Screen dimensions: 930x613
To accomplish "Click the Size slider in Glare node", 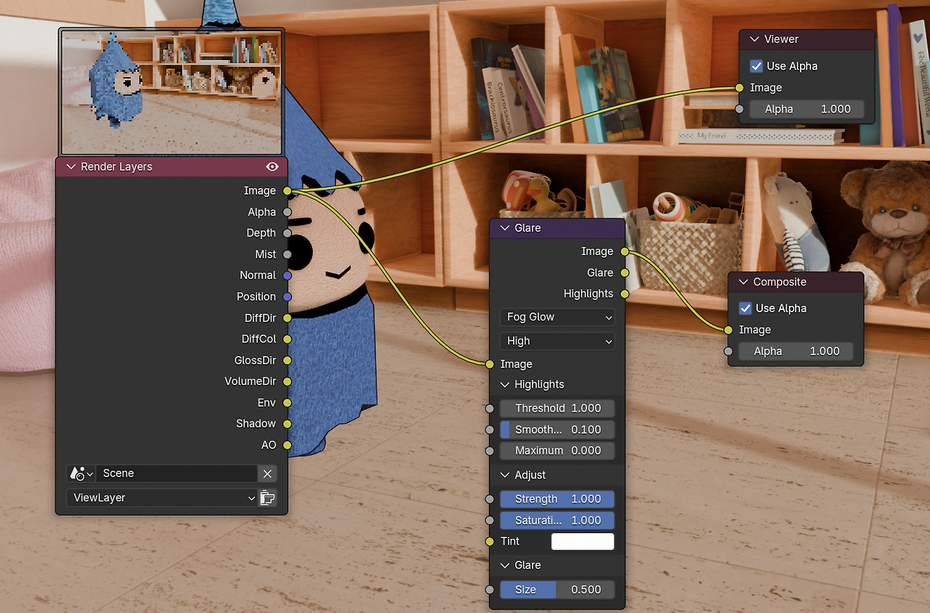I will pos(557,589).
